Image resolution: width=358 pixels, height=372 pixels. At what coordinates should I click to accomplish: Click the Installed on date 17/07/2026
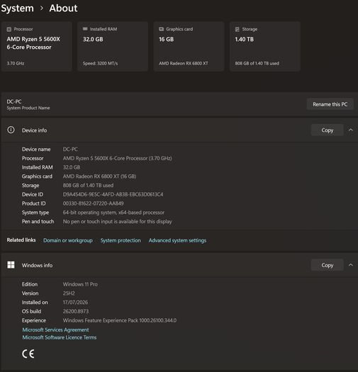click(75, 303)
